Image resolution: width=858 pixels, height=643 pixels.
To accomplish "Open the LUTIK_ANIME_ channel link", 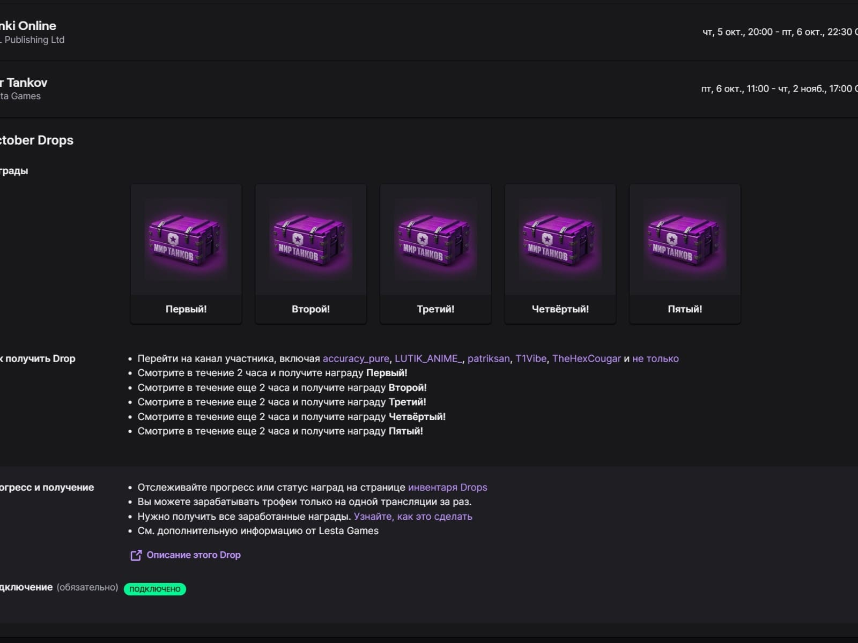I will pos(428,359).
